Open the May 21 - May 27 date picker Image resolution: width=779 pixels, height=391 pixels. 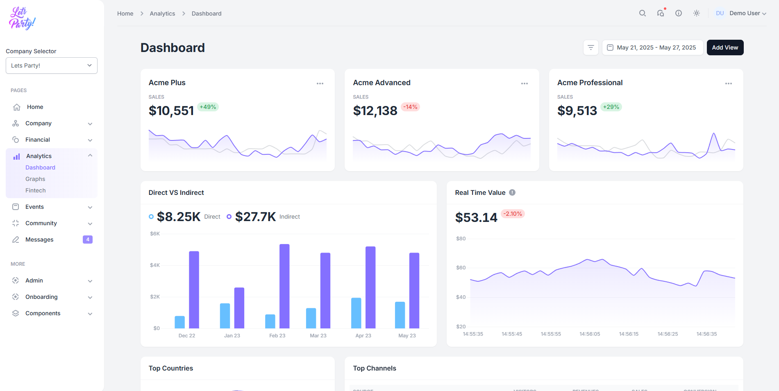(652, 47)
